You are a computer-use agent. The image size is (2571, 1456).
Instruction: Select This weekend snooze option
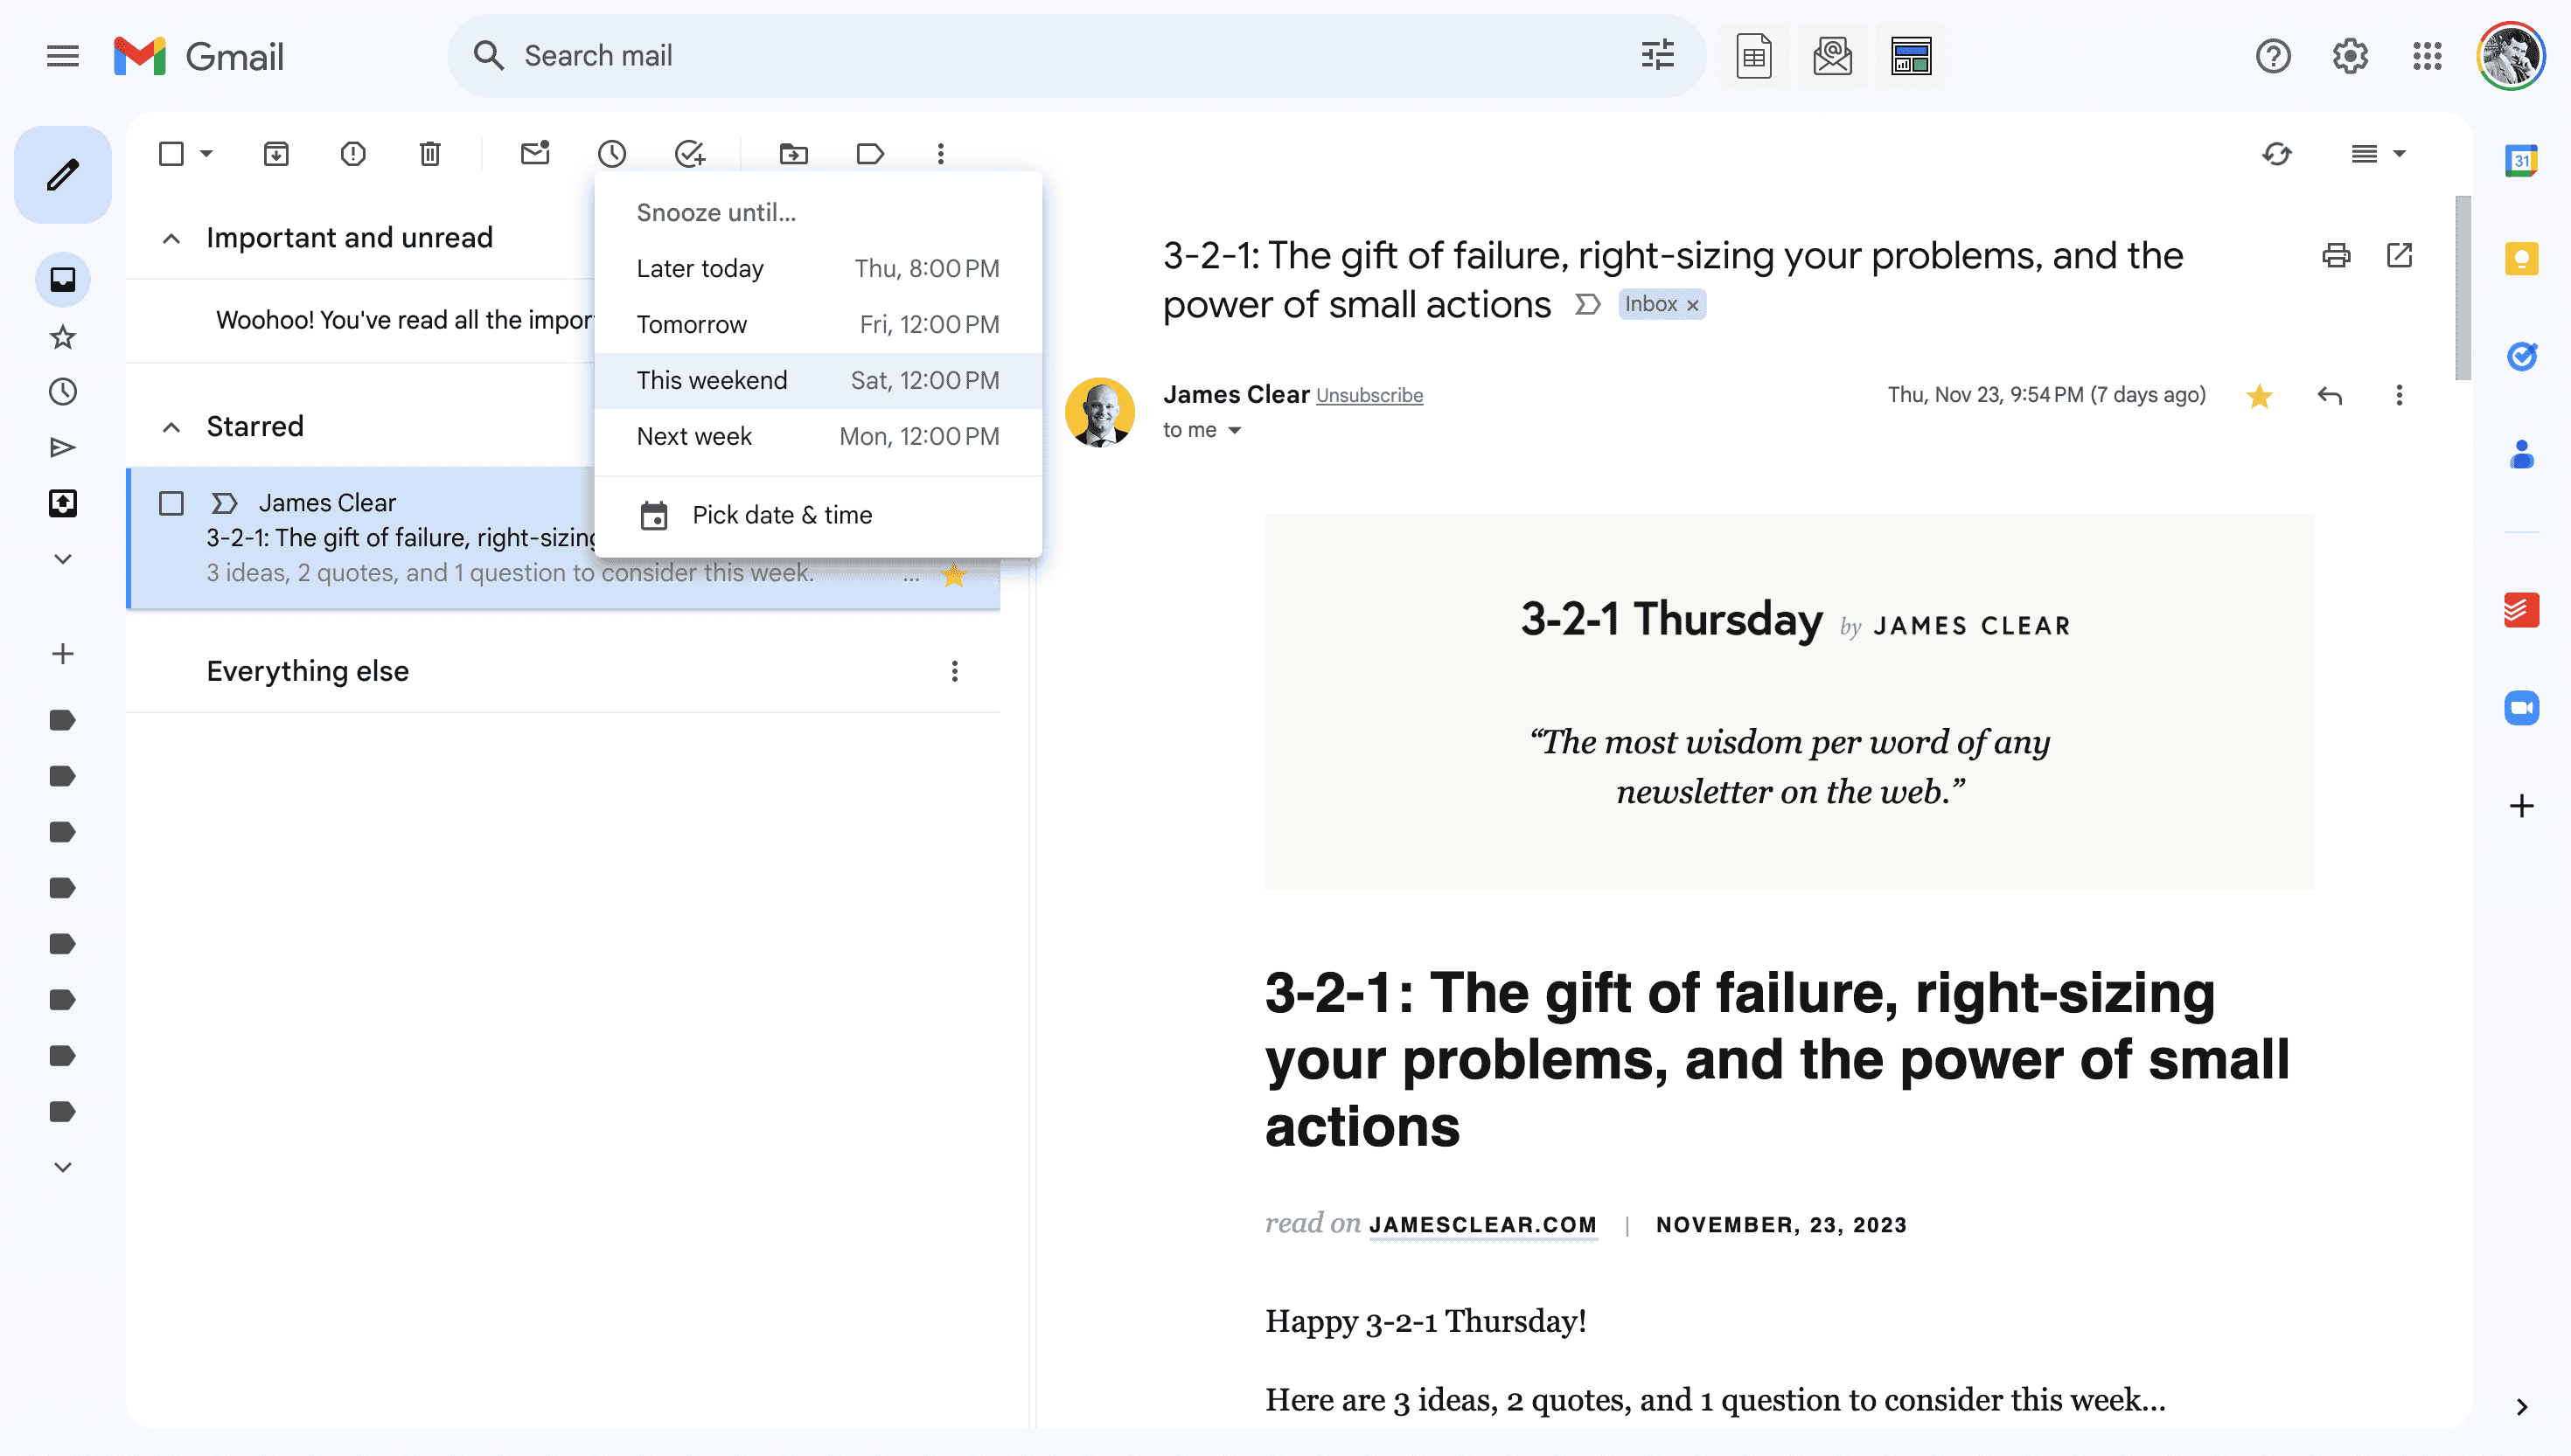point(818,379)
